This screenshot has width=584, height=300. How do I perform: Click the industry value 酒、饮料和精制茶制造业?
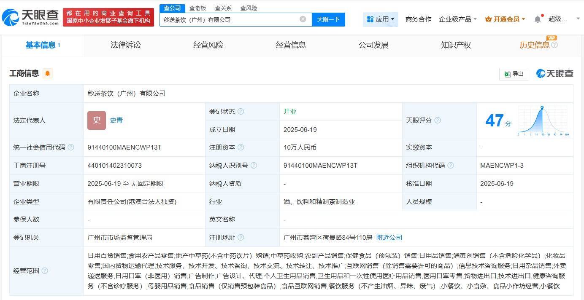[319, 202]
